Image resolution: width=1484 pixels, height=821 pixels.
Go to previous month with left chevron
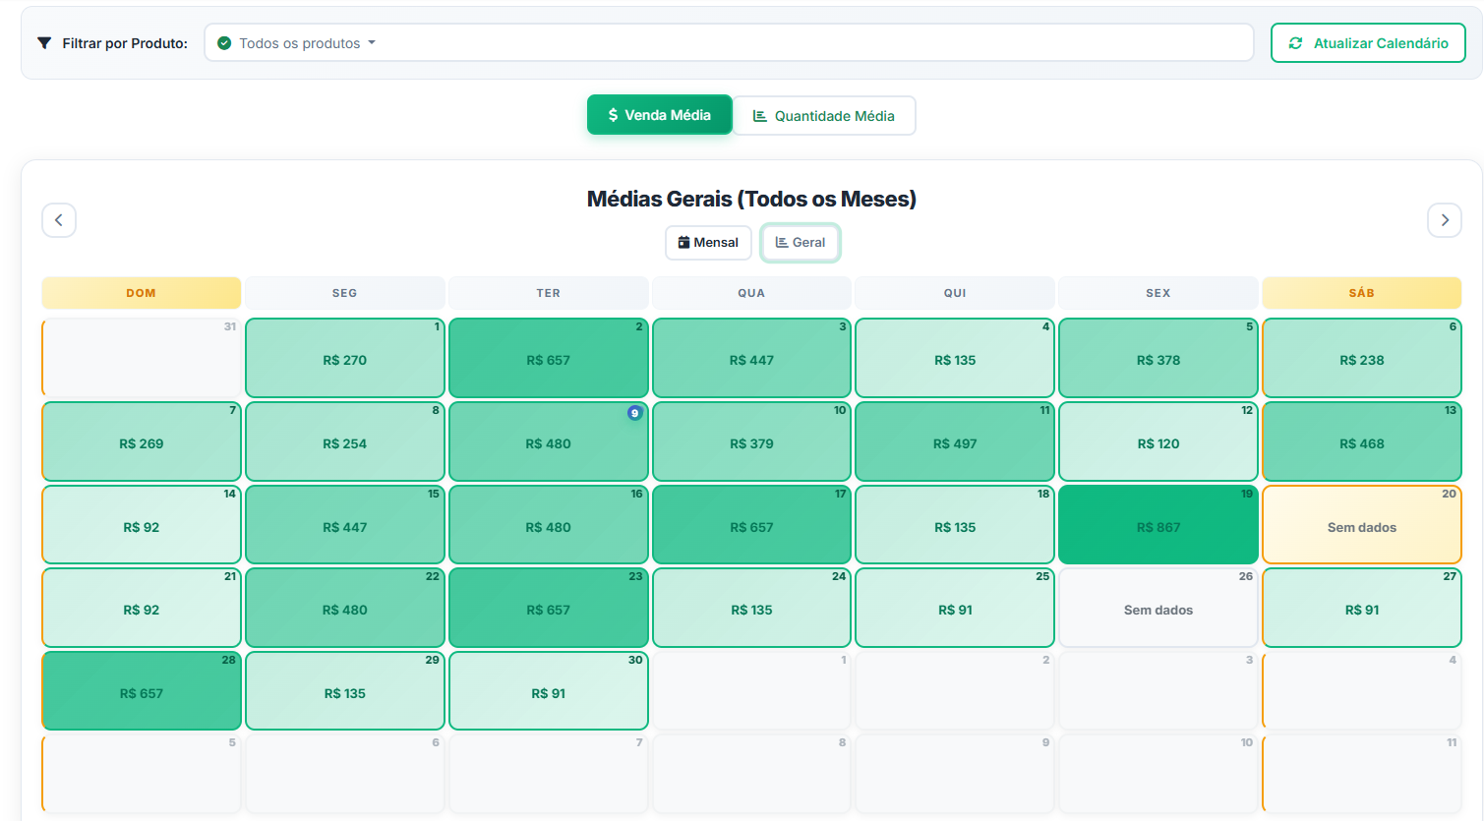click(x=59, y=220)
